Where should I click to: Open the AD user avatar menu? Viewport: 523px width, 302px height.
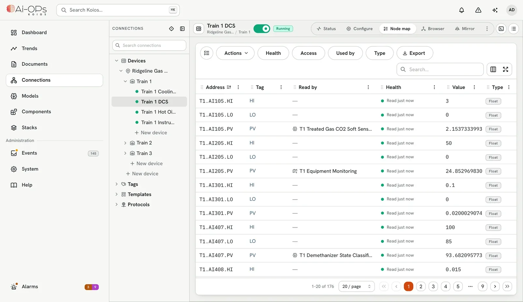[x=512, y=10]
